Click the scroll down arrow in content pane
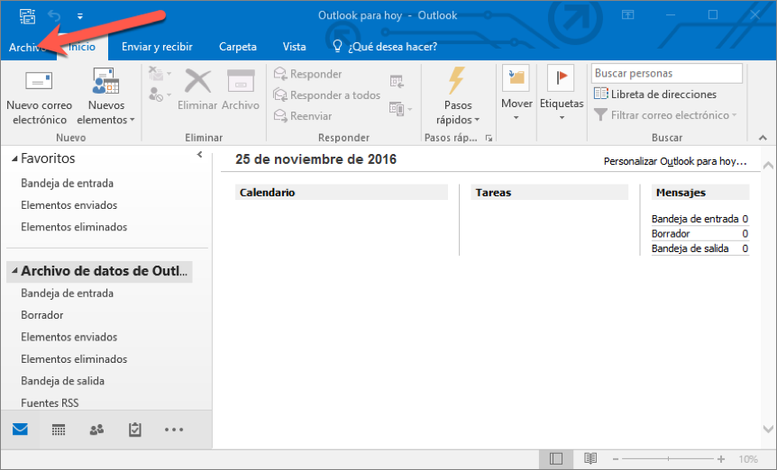The height and width of the screenshot is (470, 777). coord(768,429)
